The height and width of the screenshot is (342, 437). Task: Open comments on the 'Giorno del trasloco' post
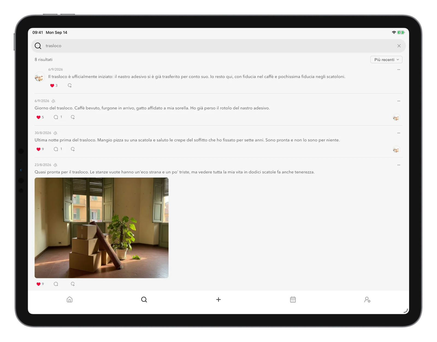[x=56, y=117]
